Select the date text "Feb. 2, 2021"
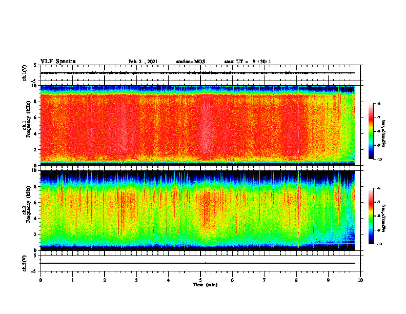Image resolution: width=406 pixels, height=314 pixels. 143,62
